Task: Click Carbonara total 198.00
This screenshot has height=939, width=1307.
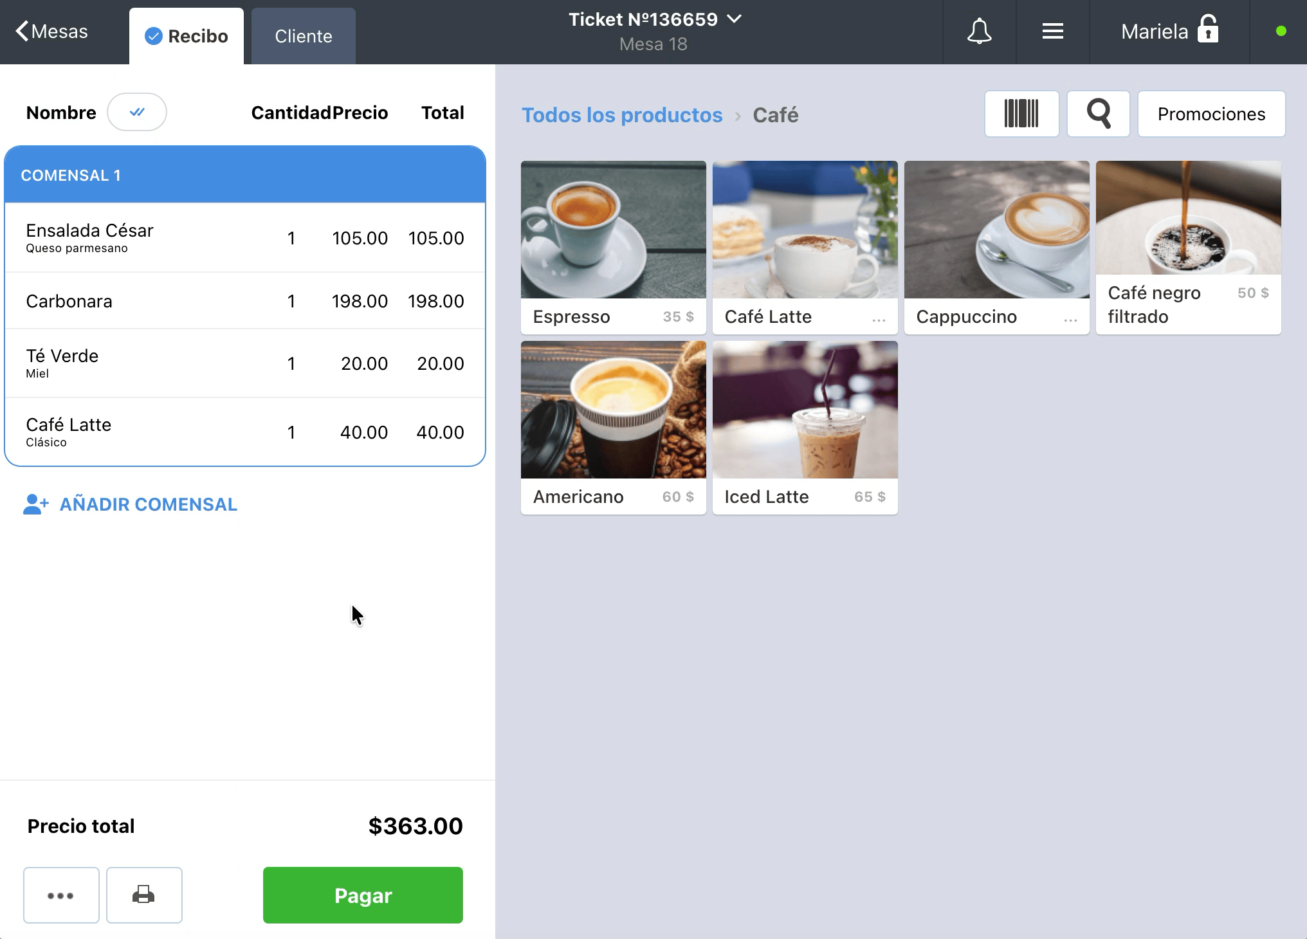Action: coord(435,301)
